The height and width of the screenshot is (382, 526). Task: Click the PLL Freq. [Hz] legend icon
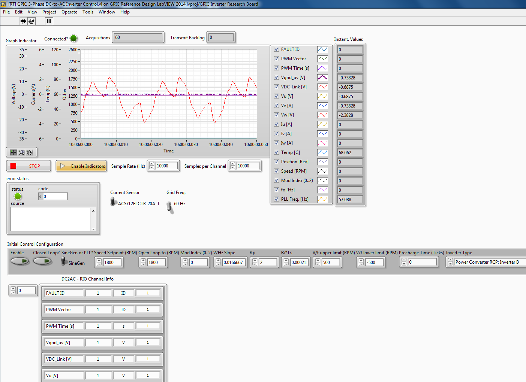(x=322, y=199)
